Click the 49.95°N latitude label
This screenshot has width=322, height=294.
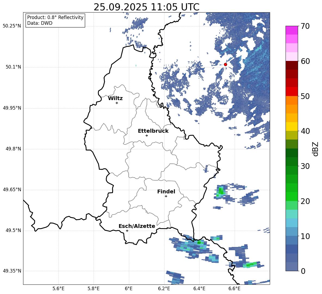click(x=12, y=108)
